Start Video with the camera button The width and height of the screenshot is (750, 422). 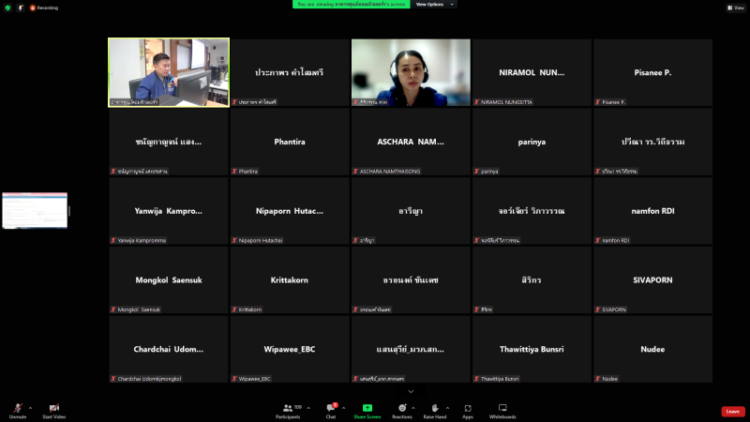53,410
